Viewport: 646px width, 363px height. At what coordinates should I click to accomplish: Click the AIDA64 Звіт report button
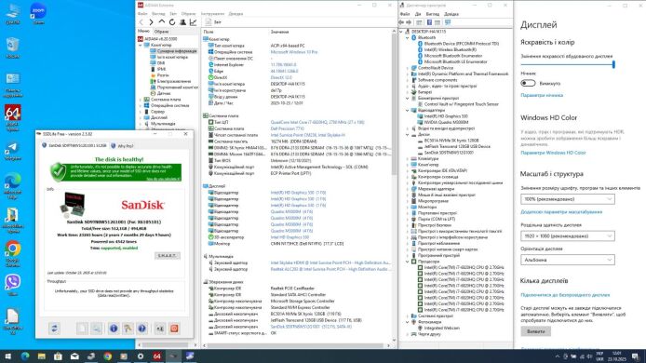pyautogui.click(x=213, y=22)
